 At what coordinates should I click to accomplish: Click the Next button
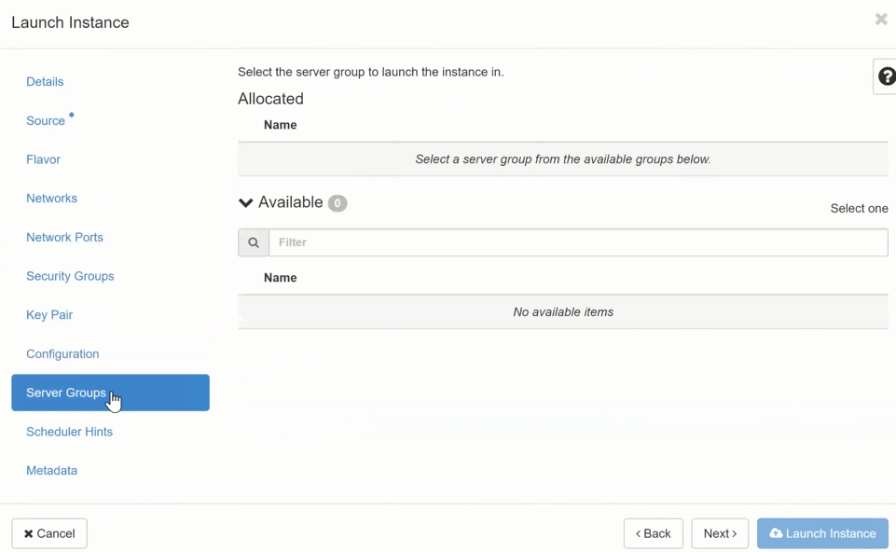click(720, 533)
